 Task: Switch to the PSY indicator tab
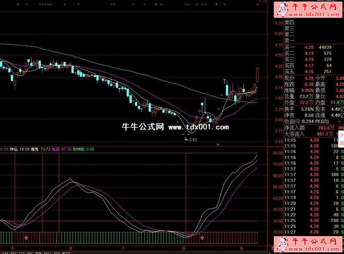coord(57,253)
